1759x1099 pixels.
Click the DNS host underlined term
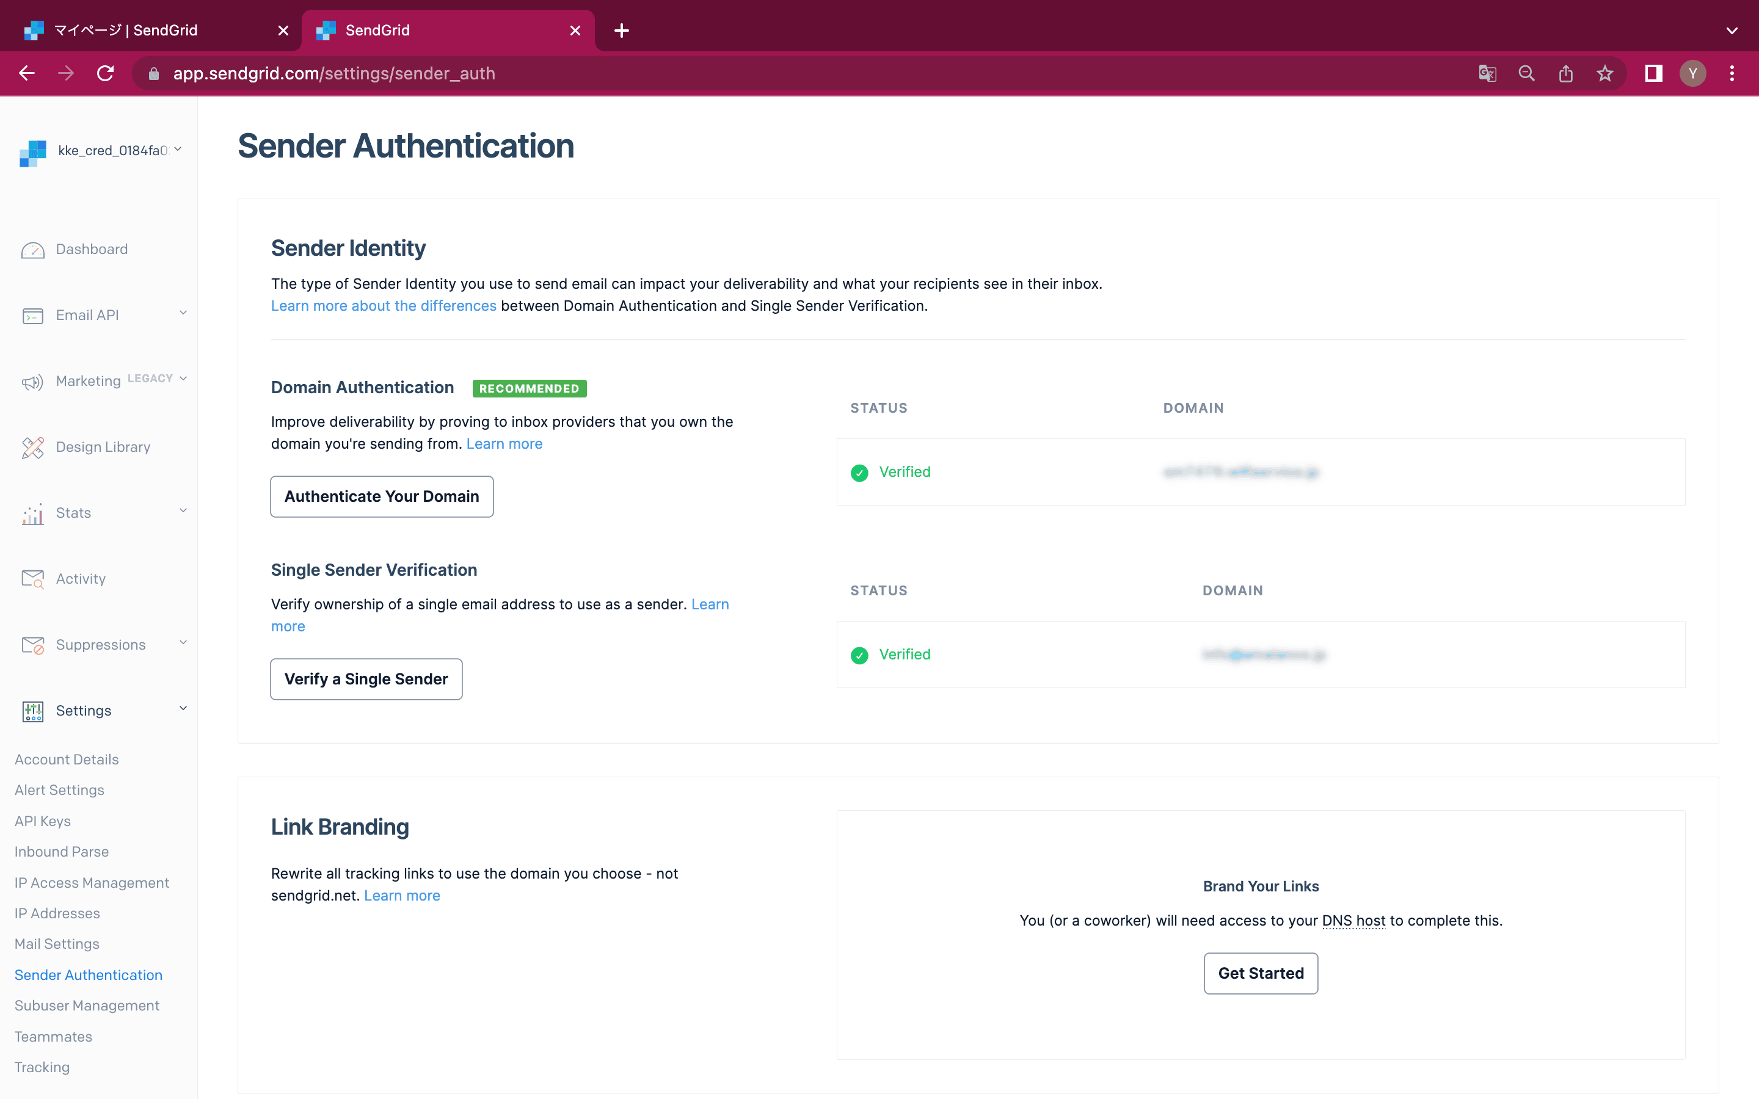click(x=1353, y=921)
